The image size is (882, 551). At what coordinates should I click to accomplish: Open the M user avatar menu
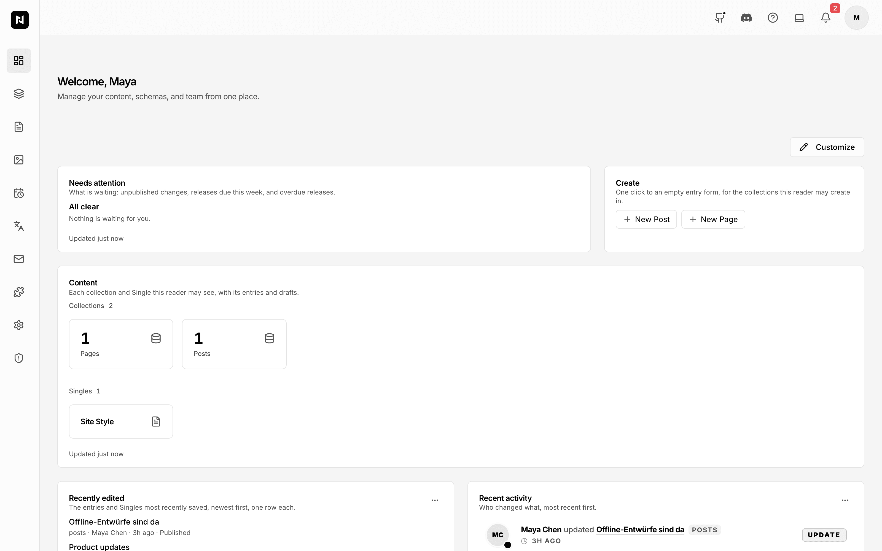(x=856, y=17)
